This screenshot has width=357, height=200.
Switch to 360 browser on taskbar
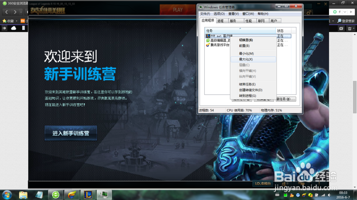point(56,195)
